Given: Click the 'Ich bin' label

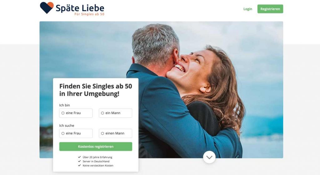Looking at the screenshot, I should [x=64, y=105].
